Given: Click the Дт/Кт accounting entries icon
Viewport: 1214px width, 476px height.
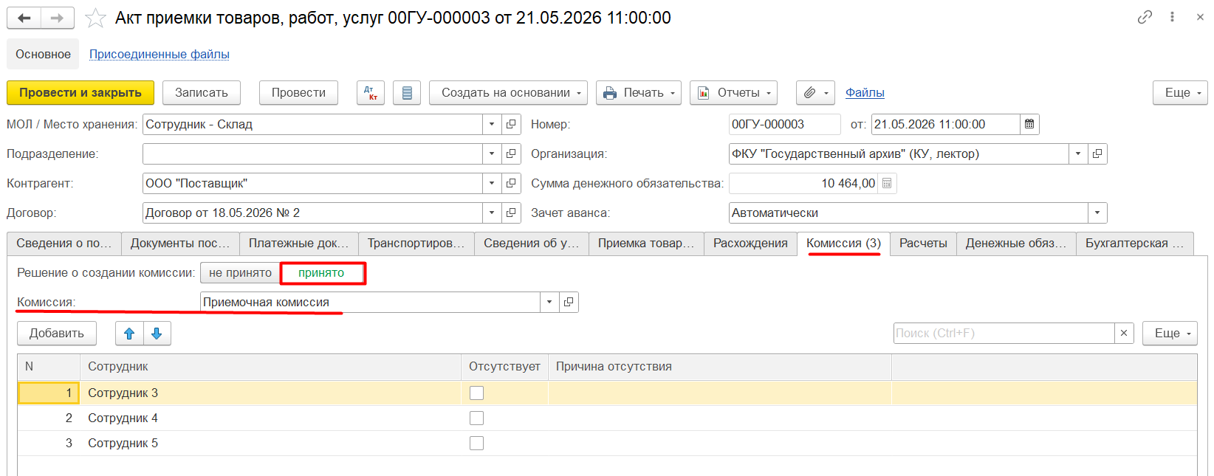Looking at the screenshot, I should pyautogui.click(x=371, y=93).
